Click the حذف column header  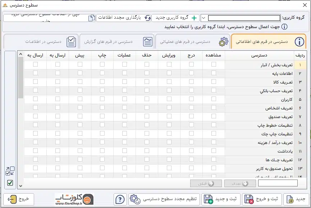point(147,55)
